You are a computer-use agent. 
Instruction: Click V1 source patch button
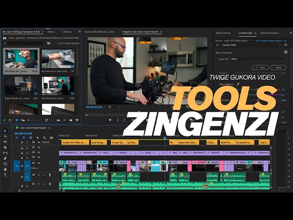(17, 166)
